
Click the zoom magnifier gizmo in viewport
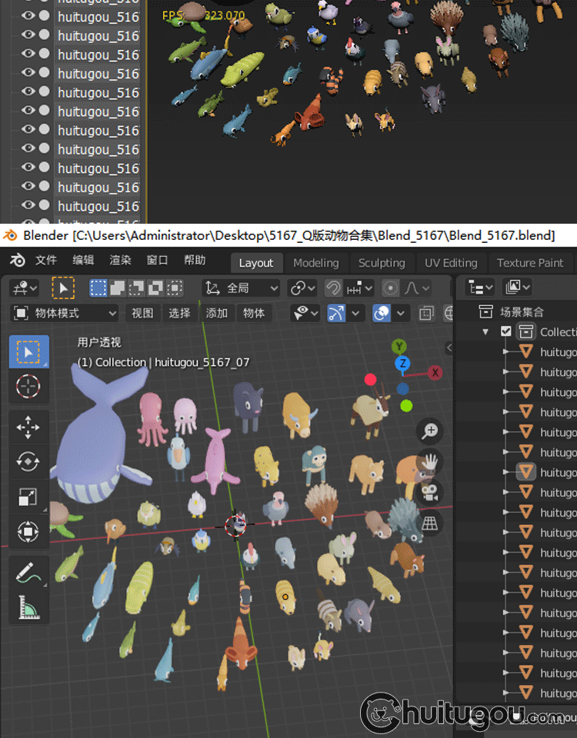tap(430, 430)
